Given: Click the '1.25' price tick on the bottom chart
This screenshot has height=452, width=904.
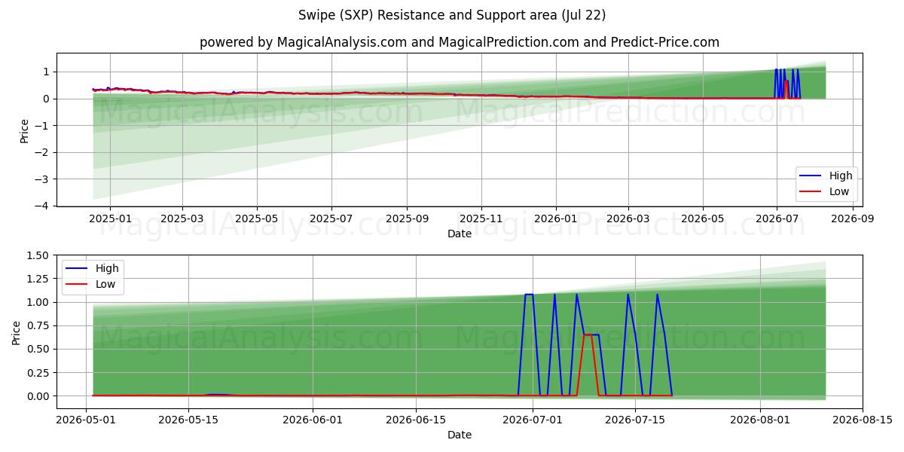Looking at the screenshot, I should tap(39, 279).
